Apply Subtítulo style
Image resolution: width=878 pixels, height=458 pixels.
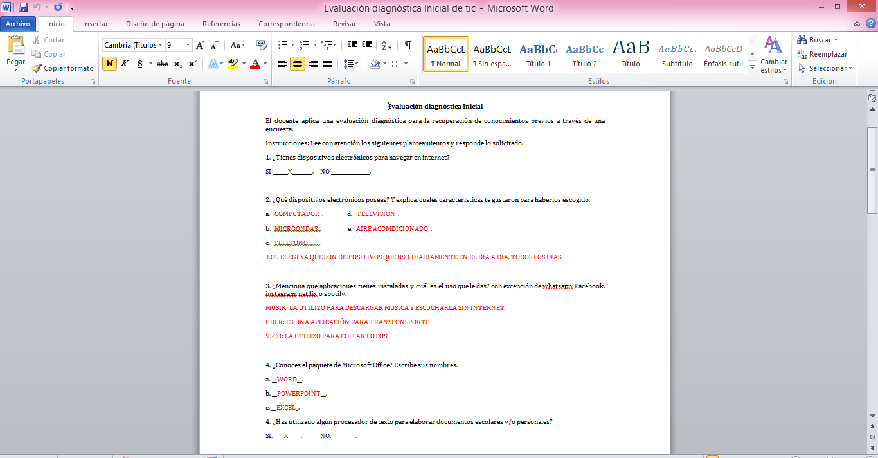tap(677, 54)
